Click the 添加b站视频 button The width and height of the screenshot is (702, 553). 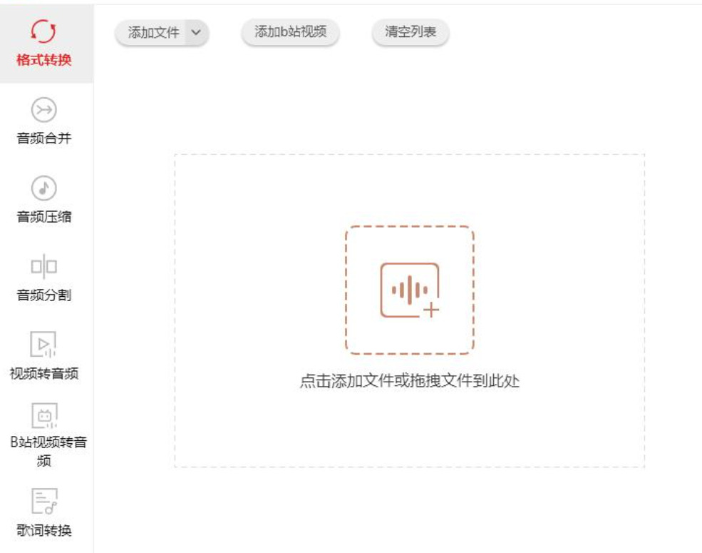(x=290, y=32)
